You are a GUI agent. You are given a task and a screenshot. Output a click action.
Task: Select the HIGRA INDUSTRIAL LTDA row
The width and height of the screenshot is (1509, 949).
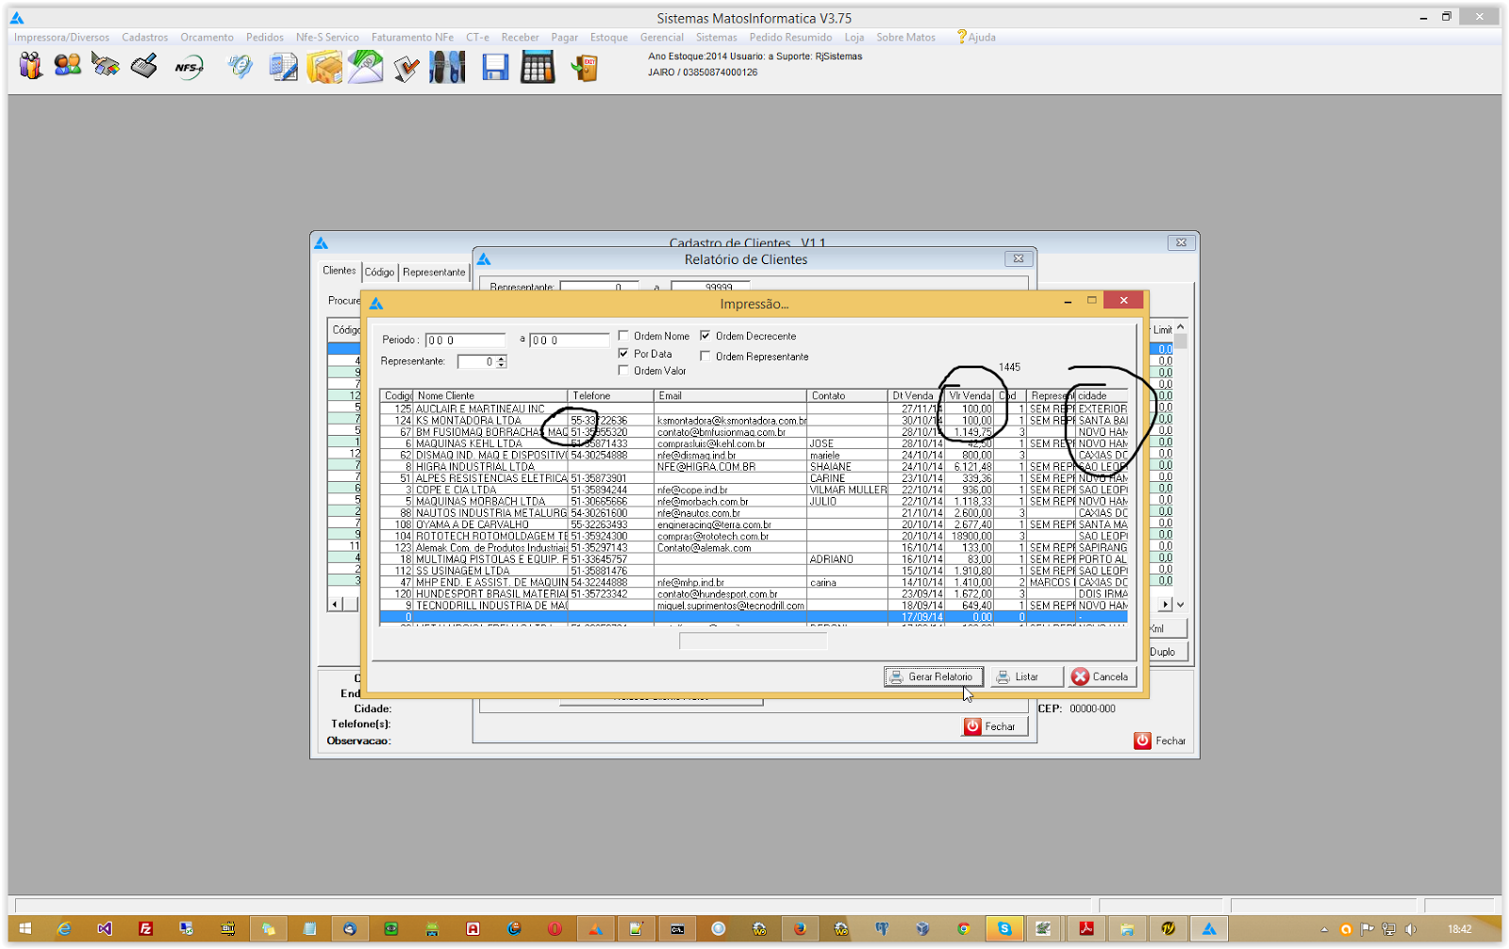click(x=753, y=466)
